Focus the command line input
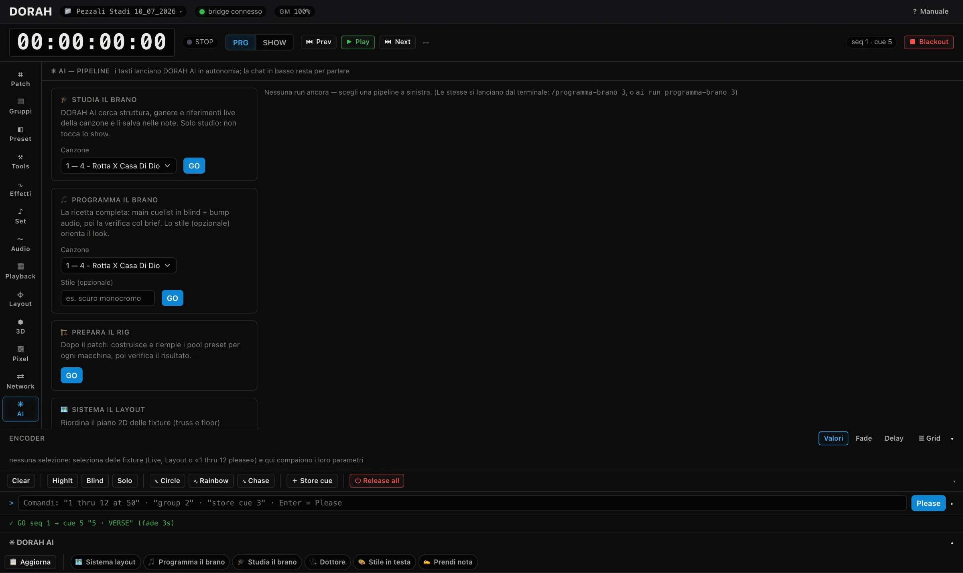 coord(462,503)
